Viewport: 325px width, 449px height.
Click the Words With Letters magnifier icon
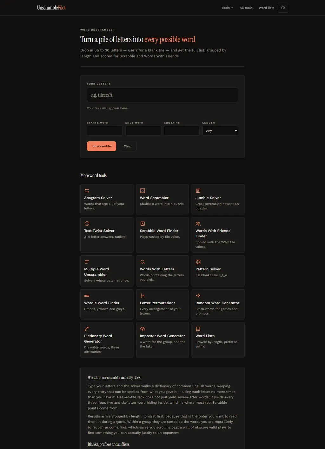coord(143,262)
